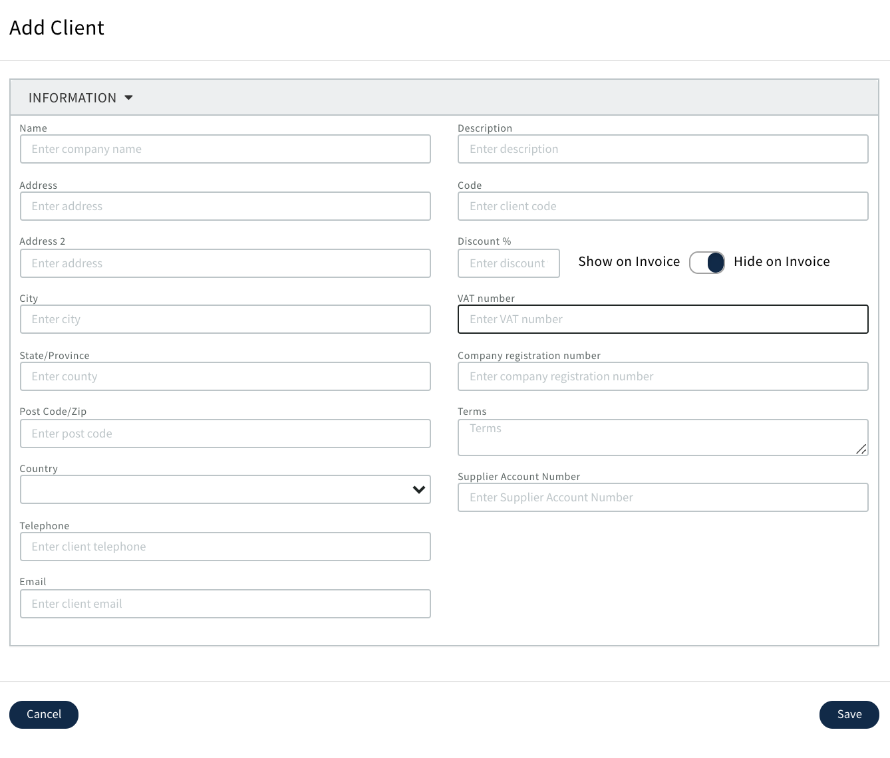The image size is (890, 758).
Task: Toggle the Show/Hide on Invoice switch
Action: point(706,263)
